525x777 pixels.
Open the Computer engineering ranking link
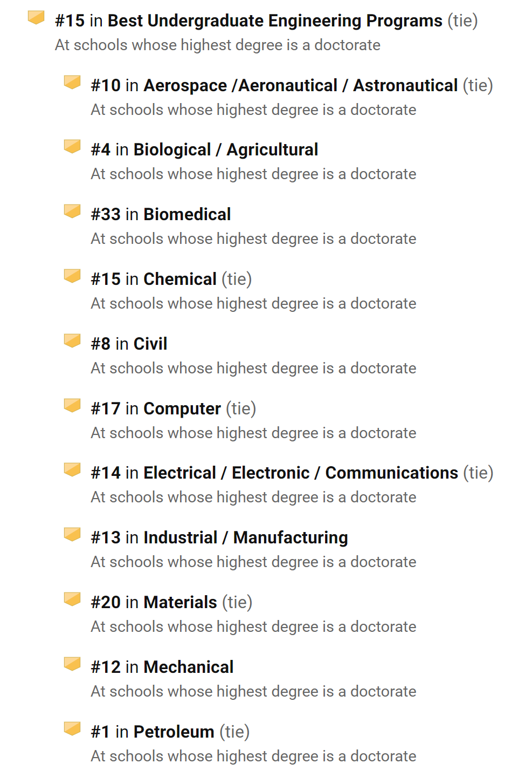click(x=182, y=409)
